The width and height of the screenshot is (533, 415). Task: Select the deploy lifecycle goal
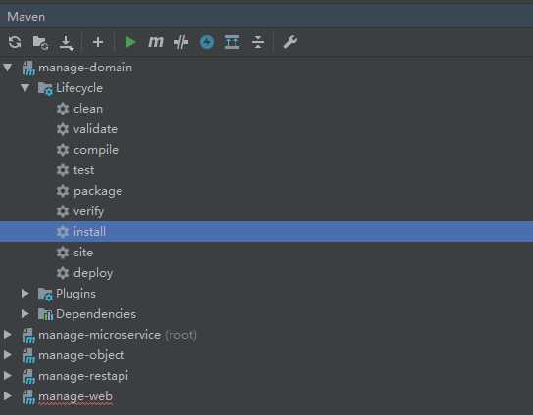(x=93, y=273)
